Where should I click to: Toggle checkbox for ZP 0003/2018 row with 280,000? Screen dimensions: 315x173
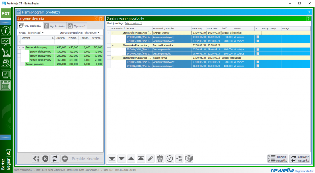point(258,40)
